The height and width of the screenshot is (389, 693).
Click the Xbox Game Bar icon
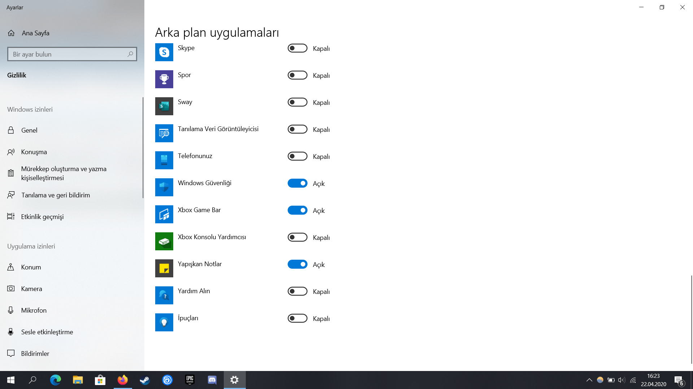click(x=164, y=214)
